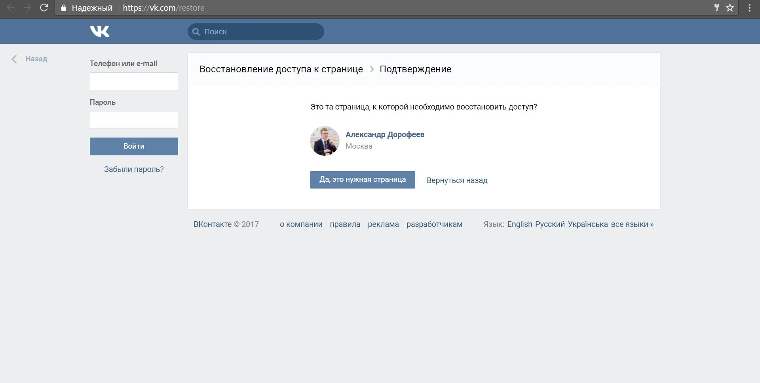The image size is (760, 383).
Task: Click the back chevron next to Назад
Action: pyautogui.click(x=14, y=59)
